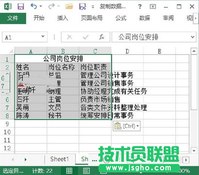The image size is (199, 175).
Task: Select the 审阅 Review tab
Action: click(168, 18)
